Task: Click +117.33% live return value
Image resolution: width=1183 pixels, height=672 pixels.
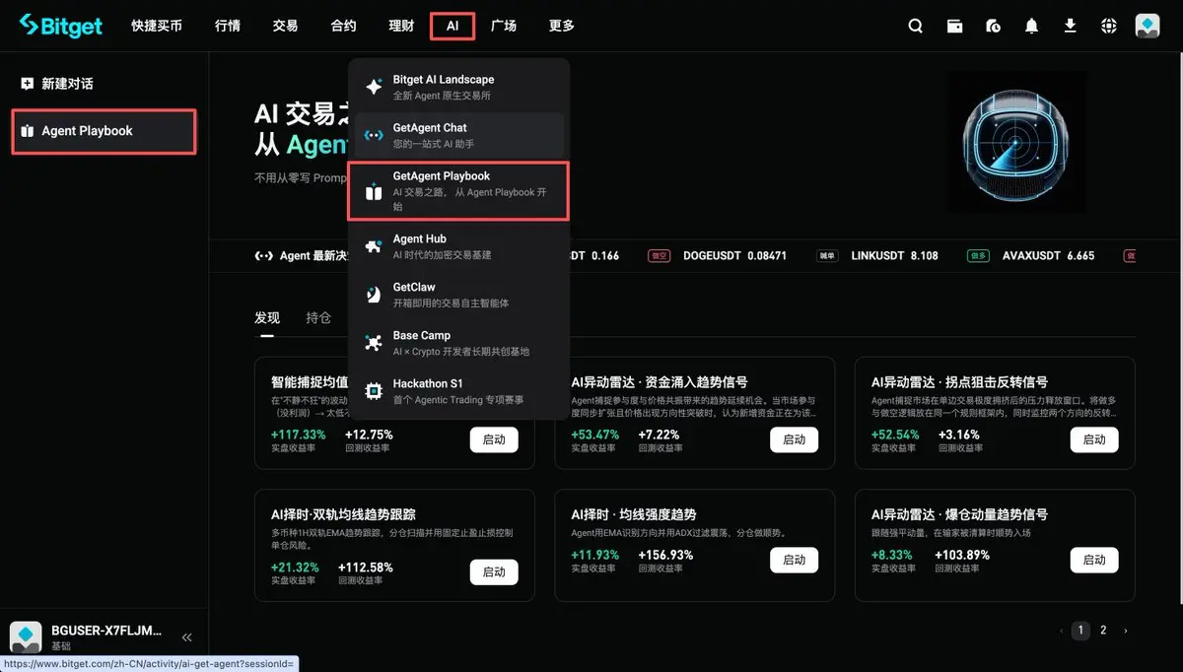Action: (x=298, y=435)
